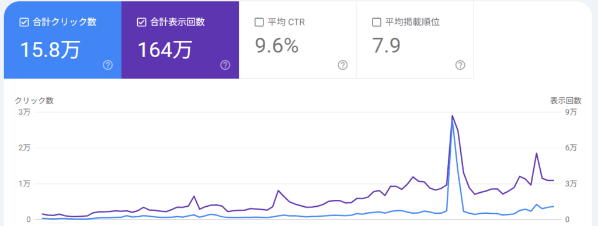Enable the 平均 CTR checkbox

259,23
